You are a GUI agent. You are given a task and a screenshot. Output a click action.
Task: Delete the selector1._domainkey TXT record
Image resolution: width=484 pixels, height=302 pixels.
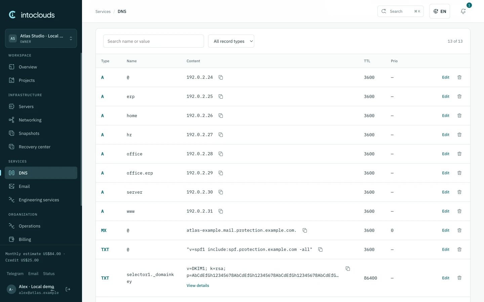(459, 278)
